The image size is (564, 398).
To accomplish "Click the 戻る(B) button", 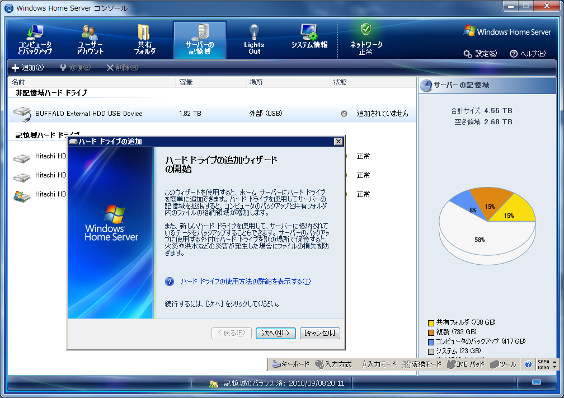I will click(x=231, y=333).
